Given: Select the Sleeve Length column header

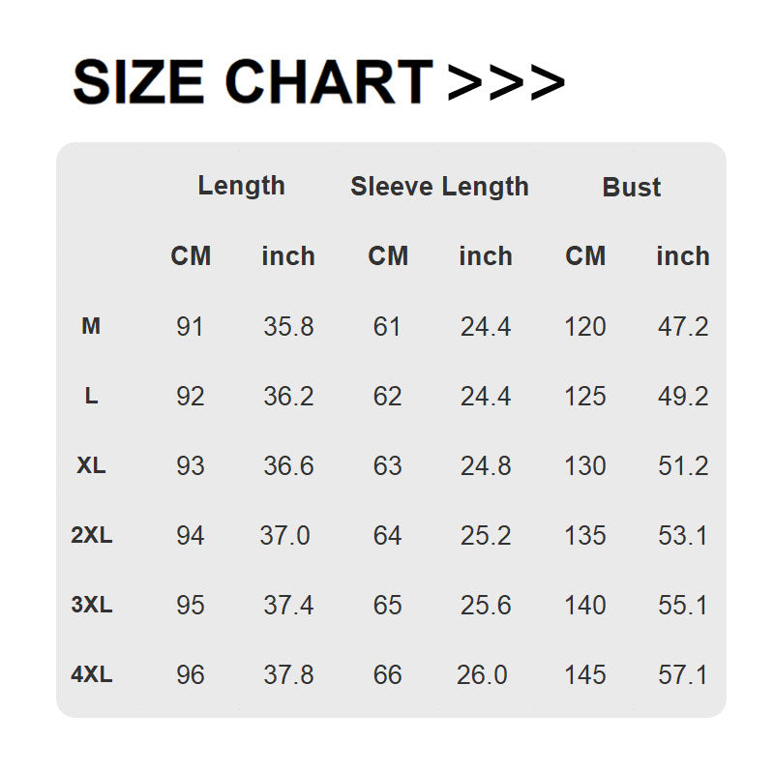Looking at the screenshot, I should (439, 187).
